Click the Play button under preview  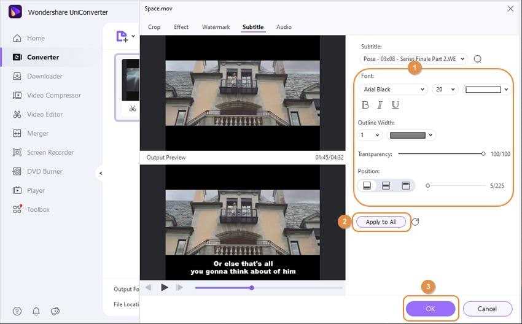pos(164,287)
